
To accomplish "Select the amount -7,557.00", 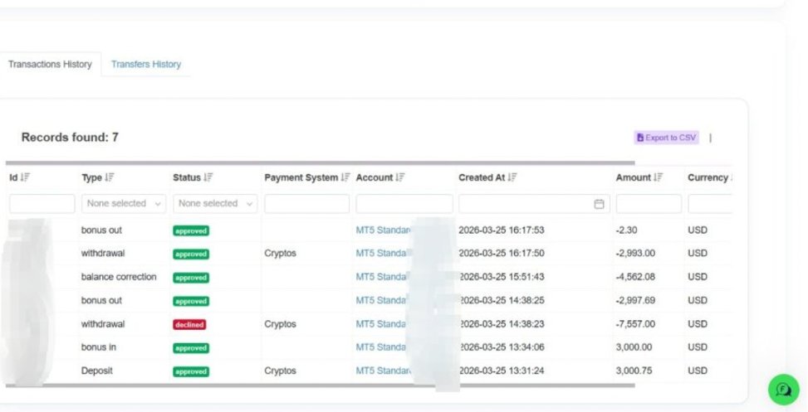I will (635, 324).
